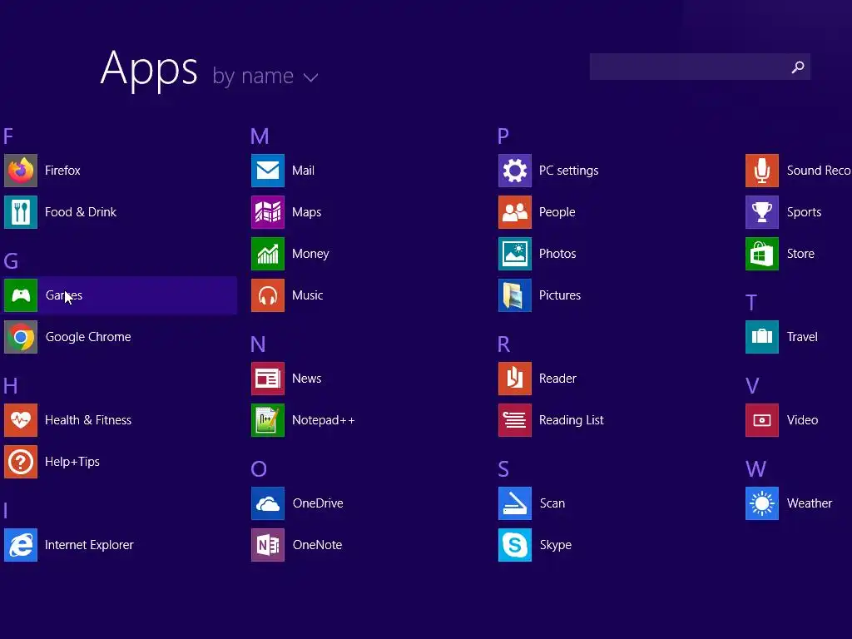This screenshot has height=639, width=852.
Task: Click the 'Internet Explorer' label
Action: click(x=89, y=545)
